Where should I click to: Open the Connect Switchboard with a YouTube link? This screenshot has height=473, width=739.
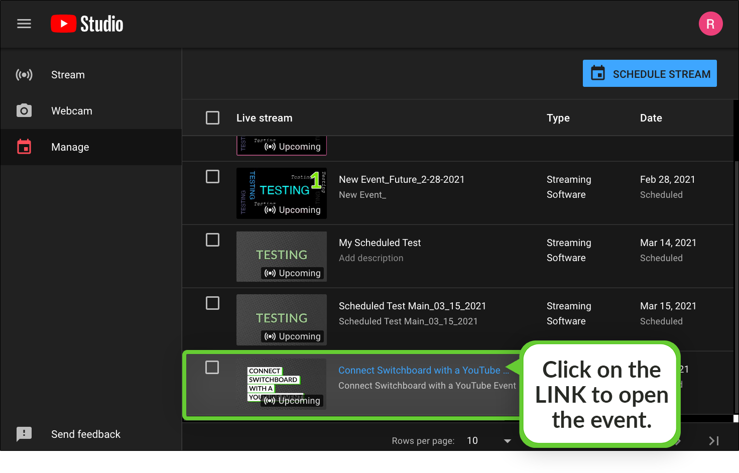tap(419, 371)
